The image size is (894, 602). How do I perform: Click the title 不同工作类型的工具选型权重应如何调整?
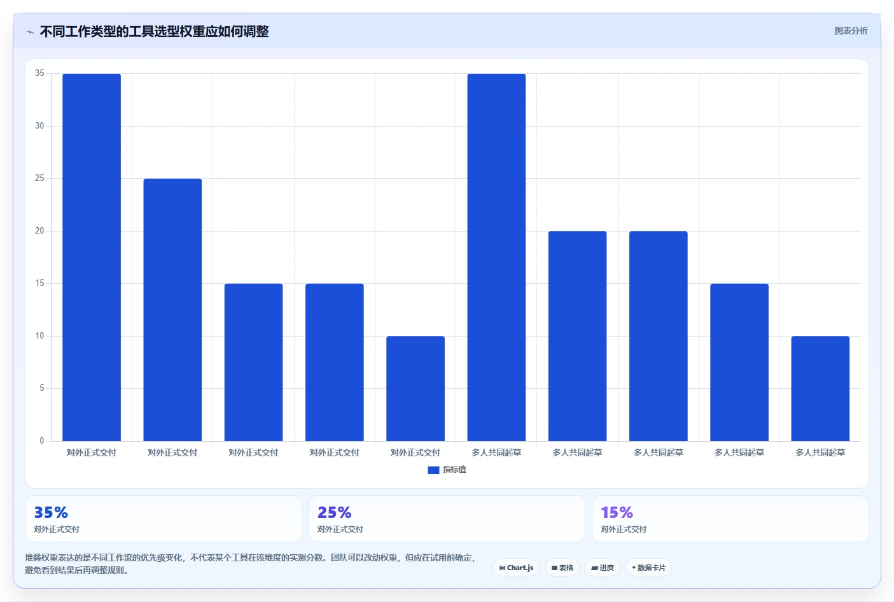click(154, 31)
